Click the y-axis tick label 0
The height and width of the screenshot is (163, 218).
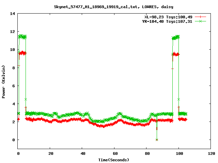(x=14, y=140)
